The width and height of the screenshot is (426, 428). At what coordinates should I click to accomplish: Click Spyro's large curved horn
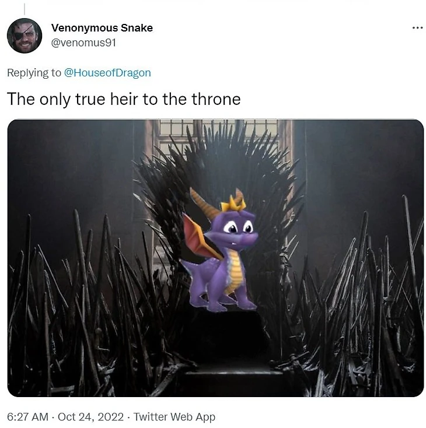click(204, 202)
